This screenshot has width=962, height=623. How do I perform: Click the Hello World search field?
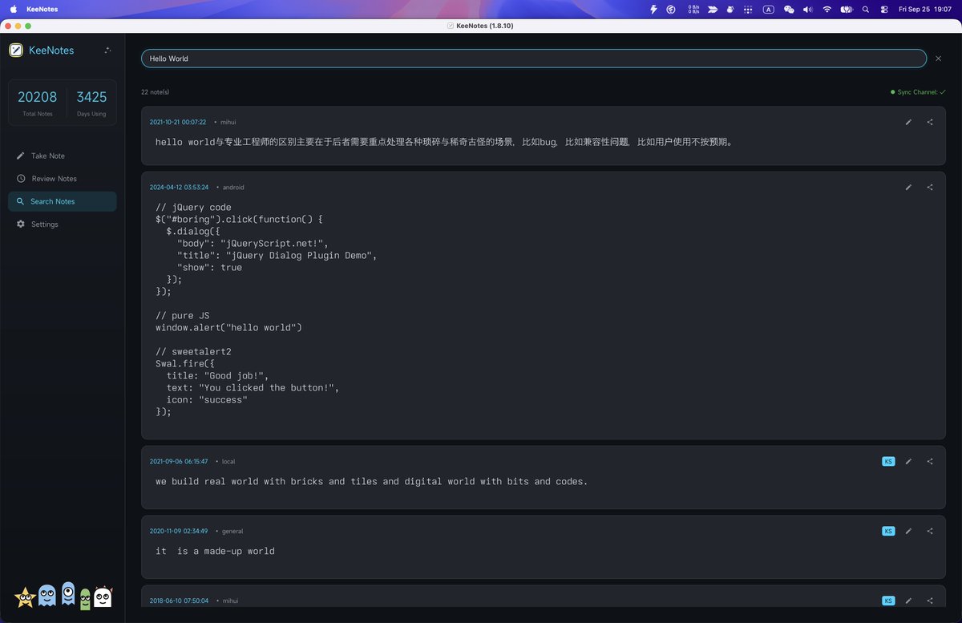coord(534,59)
